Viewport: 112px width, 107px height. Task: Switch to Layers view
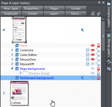tap(54, 14)
